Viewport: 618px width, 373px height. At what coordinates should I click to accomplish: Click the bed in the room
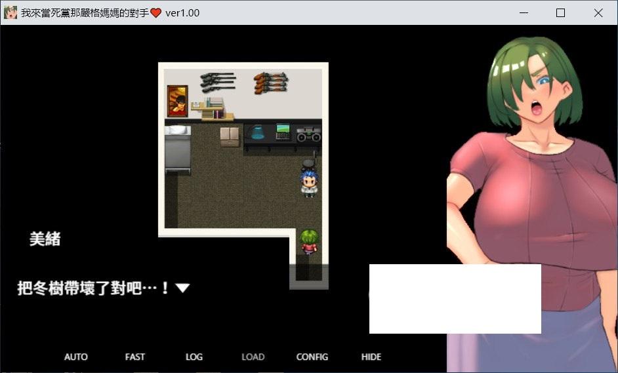click(x=178, y=149)
